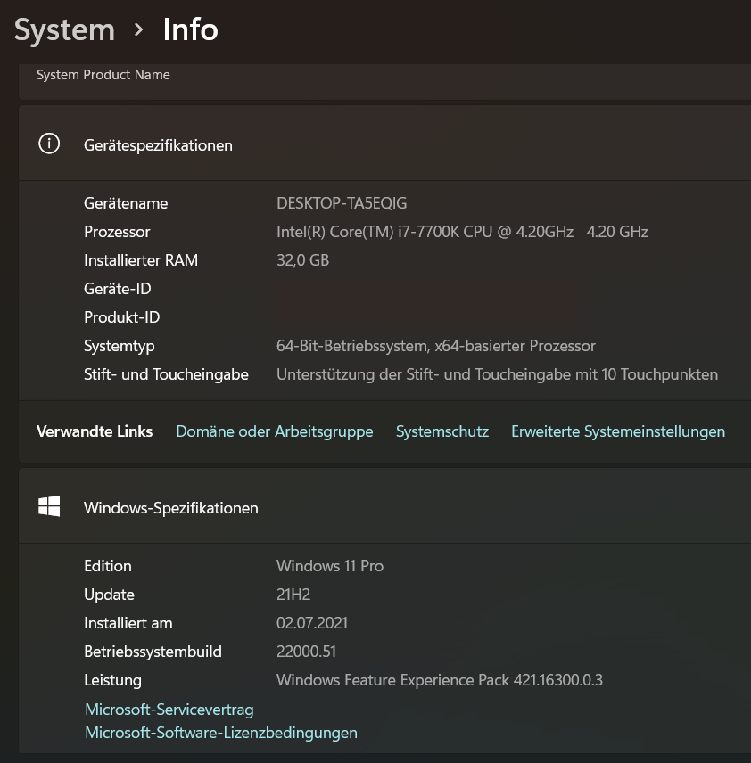Click the Installiert am label
Viewport: 751px width, 763px height.
(128, 623)
